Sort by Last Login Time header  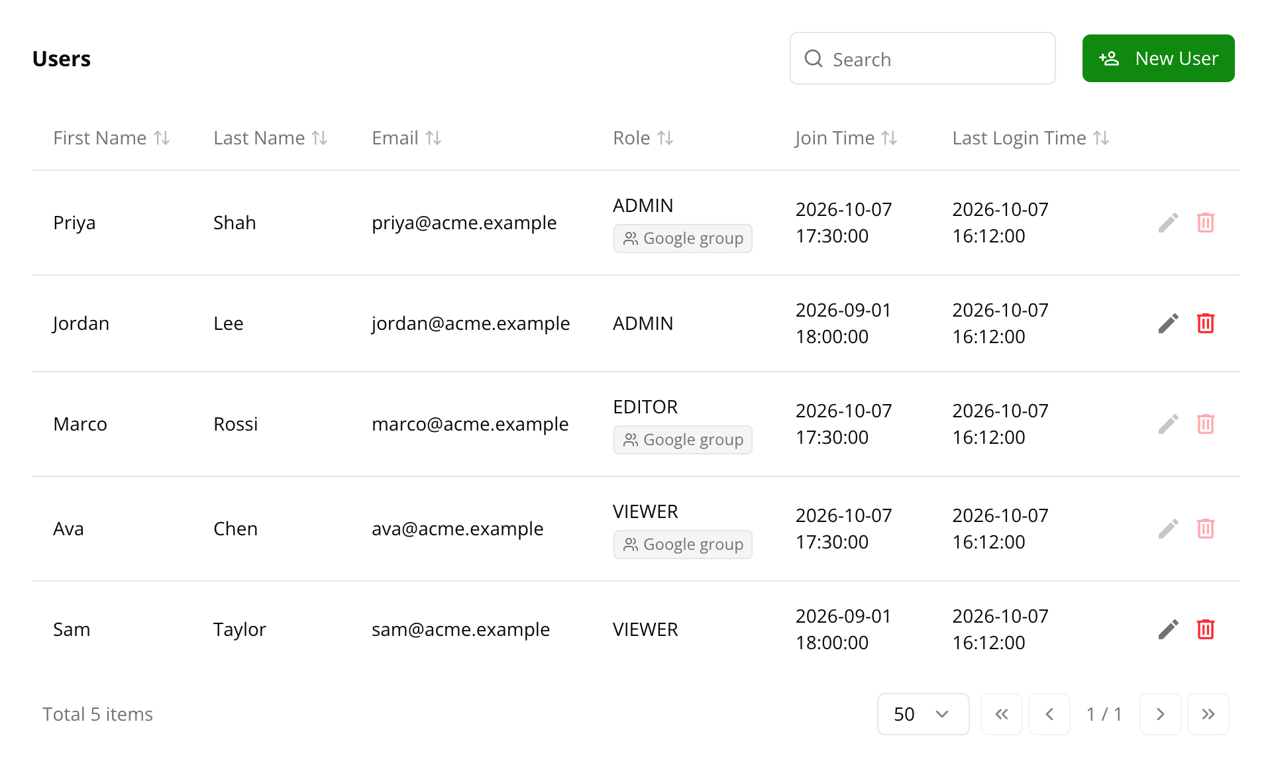pyautogui.click(x=1031, y=138)
